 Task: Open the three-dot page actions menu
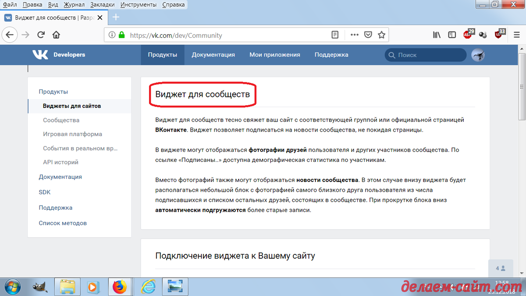(x=354, y=35)
